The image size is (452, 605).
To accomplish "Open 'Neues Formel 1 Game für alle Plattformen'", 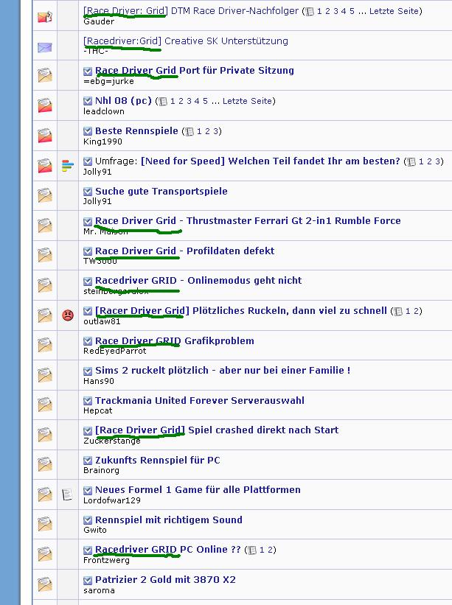I will 198,489.
